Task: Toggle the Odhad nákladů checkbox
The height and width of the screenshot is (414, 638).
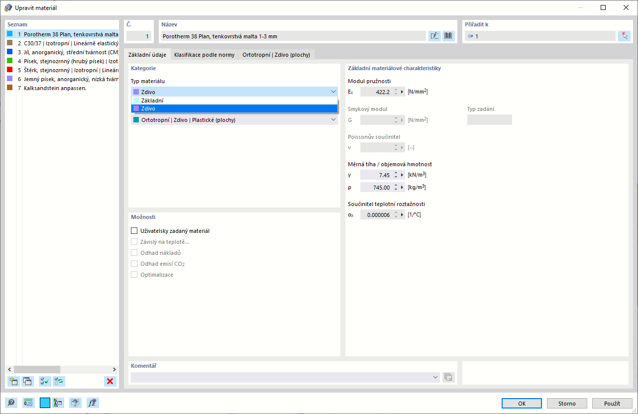Action: (134, 253)
